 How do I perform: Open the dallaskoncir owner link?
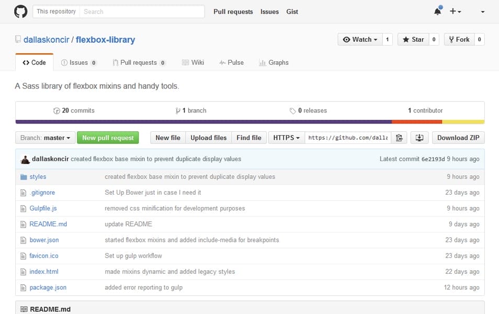[47, 40]
